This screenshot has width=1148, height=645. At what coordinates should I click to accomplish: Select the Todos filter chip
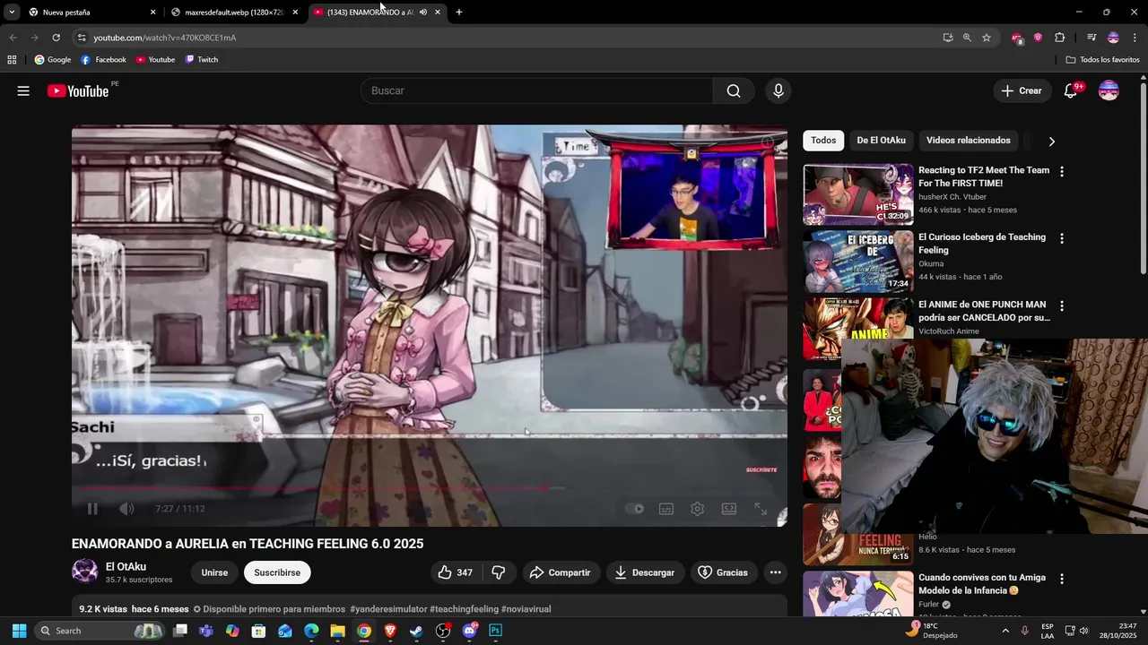[823, 141]
